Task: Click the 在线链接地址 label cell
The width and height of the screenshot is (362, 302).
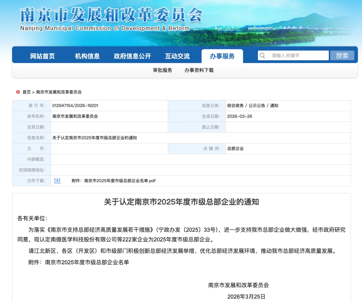Action: pos(32,170)
